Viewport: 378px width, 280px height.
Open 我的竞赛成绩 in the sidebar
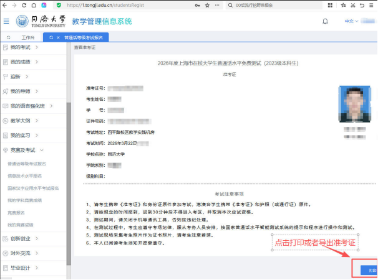click(21, 225)
